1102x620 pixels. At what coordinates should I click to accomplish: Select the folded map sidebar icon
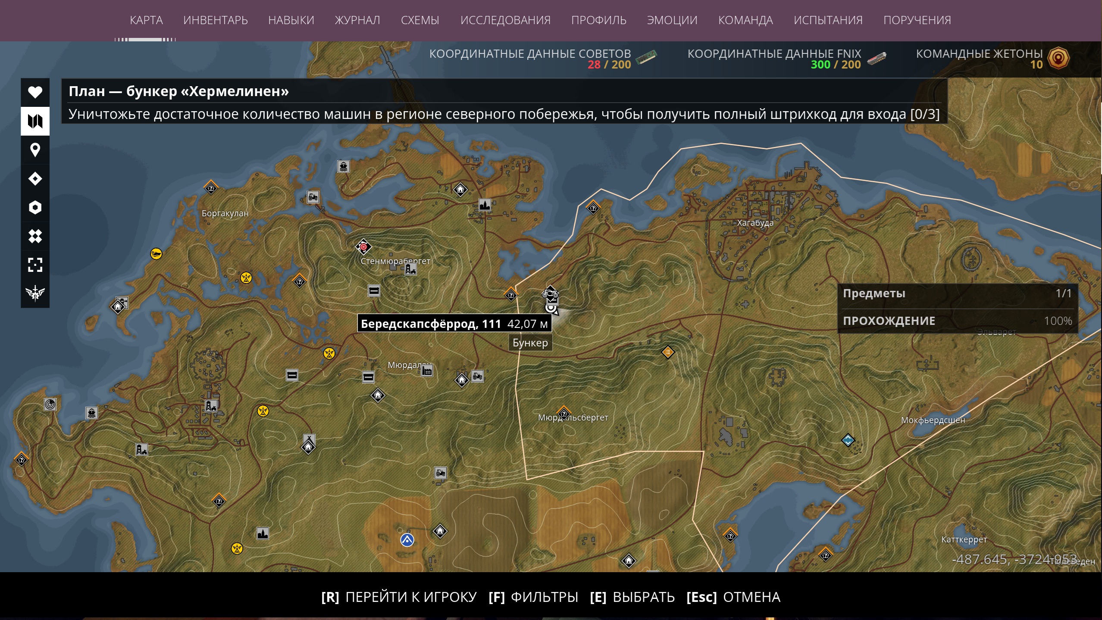35,121
